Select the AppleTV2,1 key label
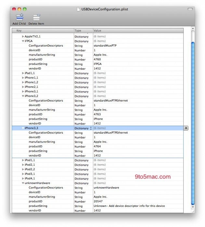The width and height of the screenshot is (205, 227). click(32, 36)
